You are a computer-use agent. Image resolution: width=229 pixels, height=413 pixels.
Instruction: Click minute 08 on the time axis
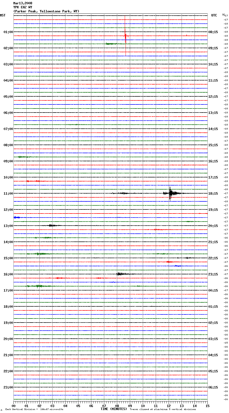pyautogui.click(x=117, y=406)
